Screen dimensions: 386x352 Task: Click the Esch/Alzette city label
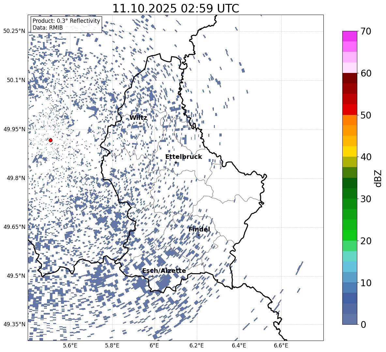point(164,271)
